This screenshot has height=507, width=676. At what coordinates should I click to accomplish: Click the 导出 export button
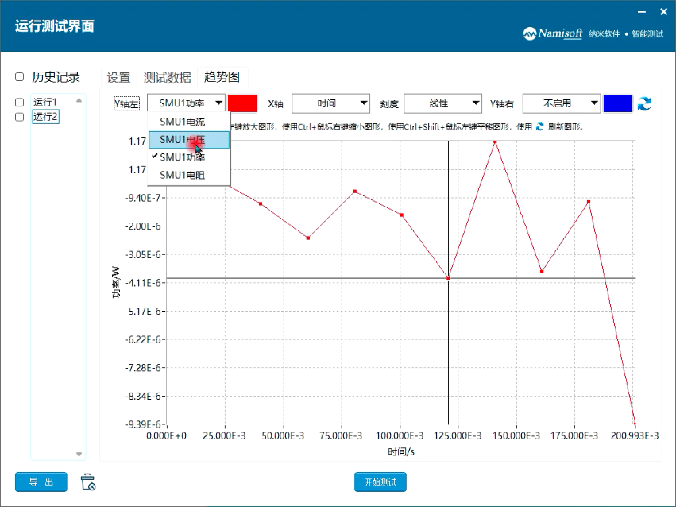(41, 482)
